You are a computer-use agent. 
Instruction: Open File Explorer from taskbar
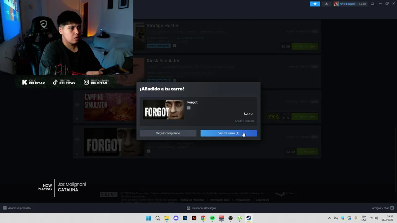pos(167,218)
